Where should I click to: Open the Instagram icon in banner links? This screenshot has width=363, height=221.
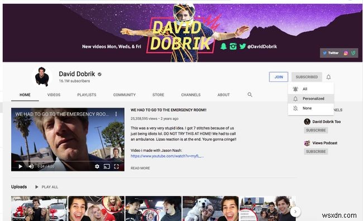click(x=346, y=53)
